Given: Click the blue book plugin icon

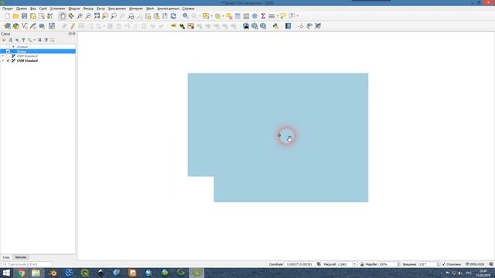Looking at the screenshot, I should tap(288, 26).
